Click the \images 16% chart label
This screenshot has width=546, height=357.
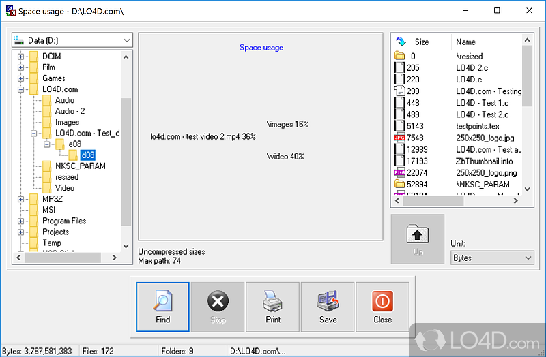pos(287,124)
